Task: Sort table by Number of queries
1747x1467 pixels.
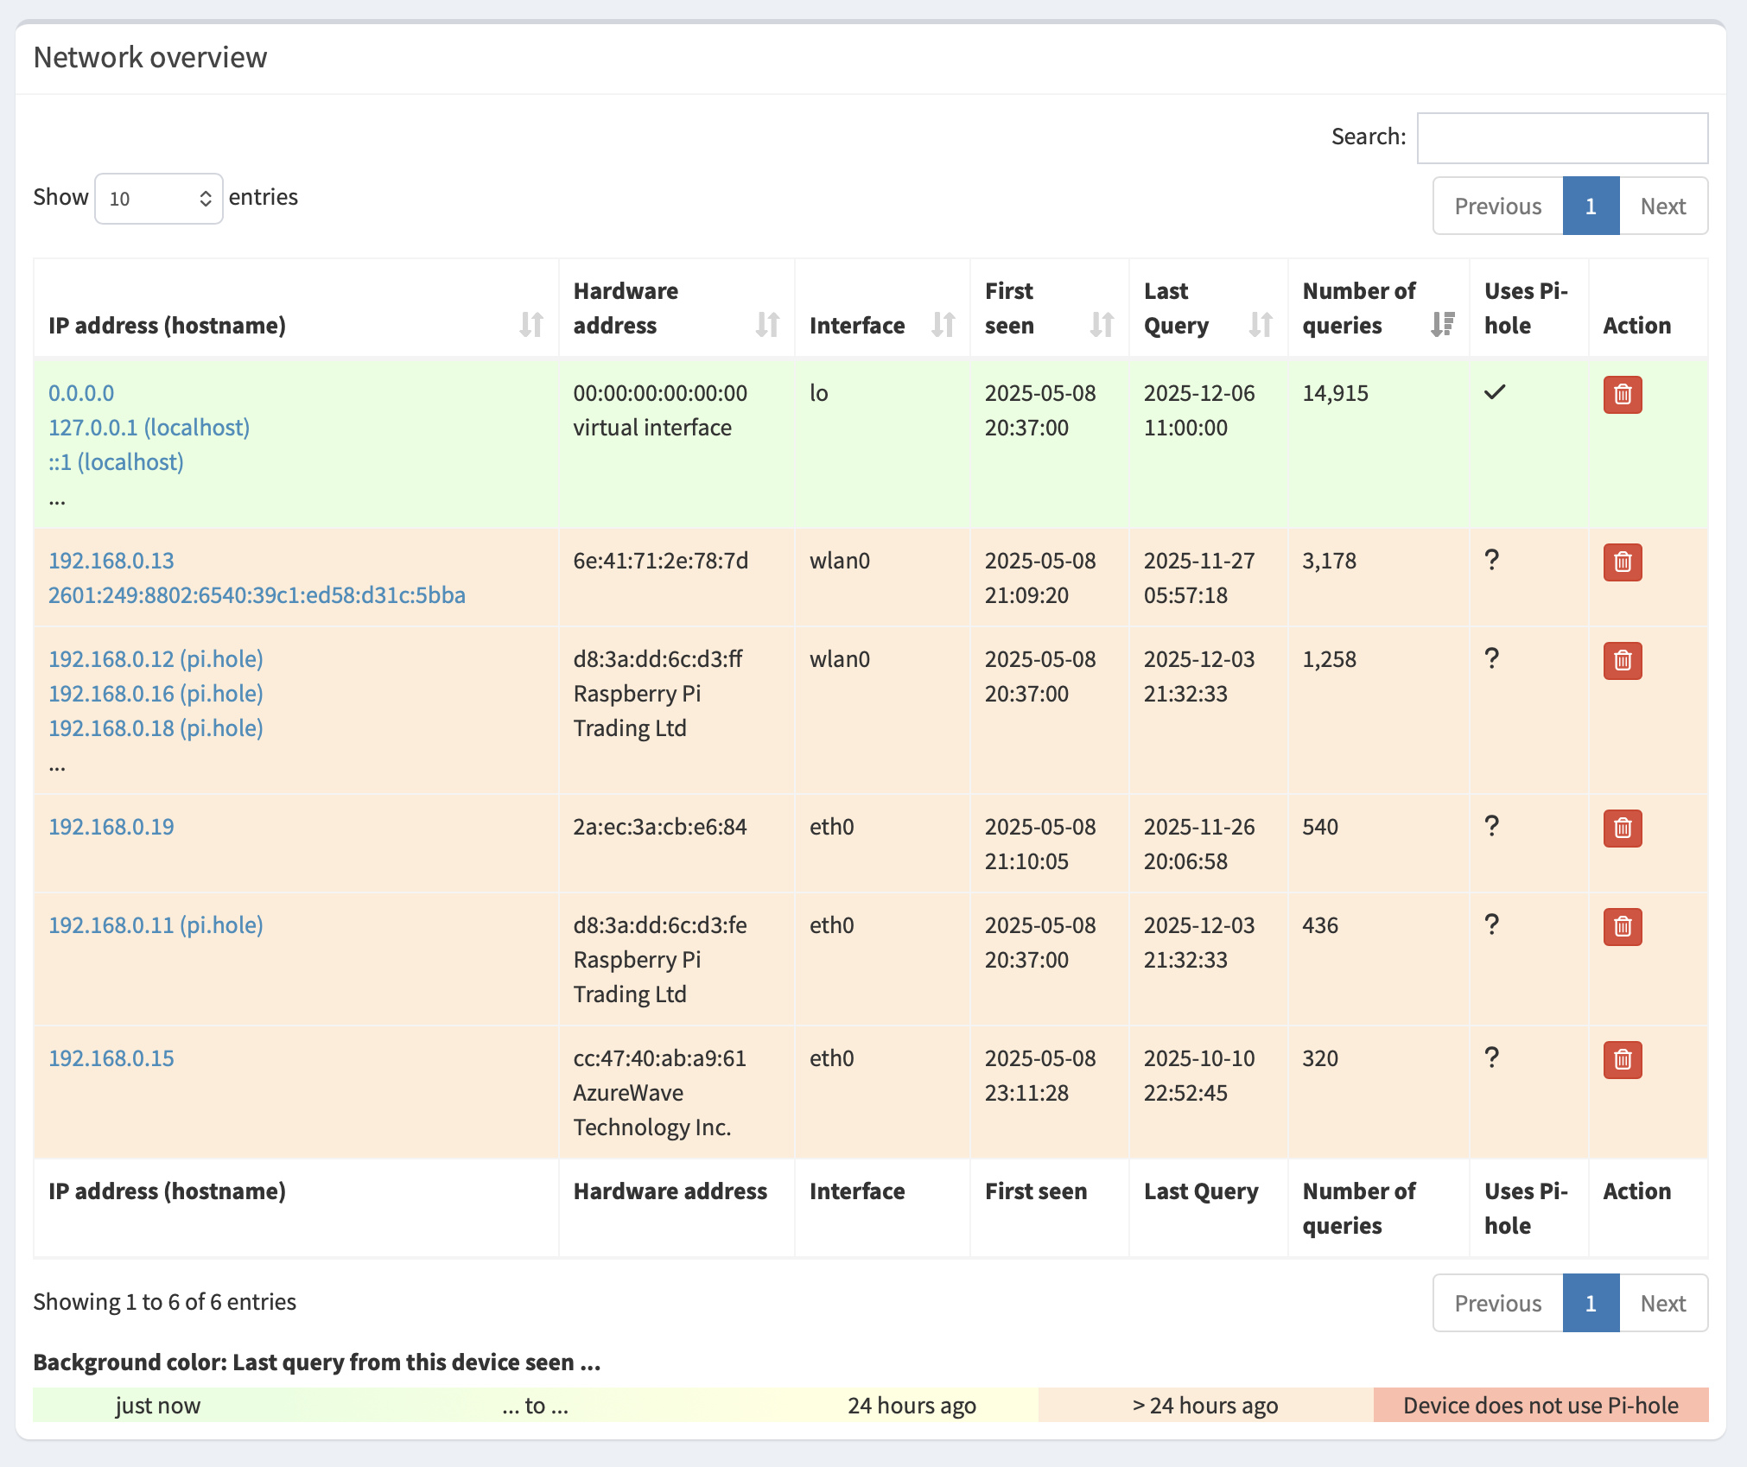Action: point(1441,325)
